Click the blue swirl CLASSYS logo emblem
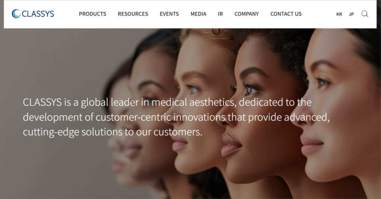381x199 pixels. 16,14
